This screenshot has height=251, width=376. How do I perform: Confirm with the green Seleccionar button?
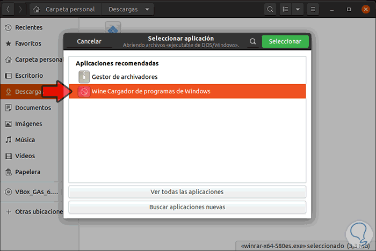coord(285,41)
